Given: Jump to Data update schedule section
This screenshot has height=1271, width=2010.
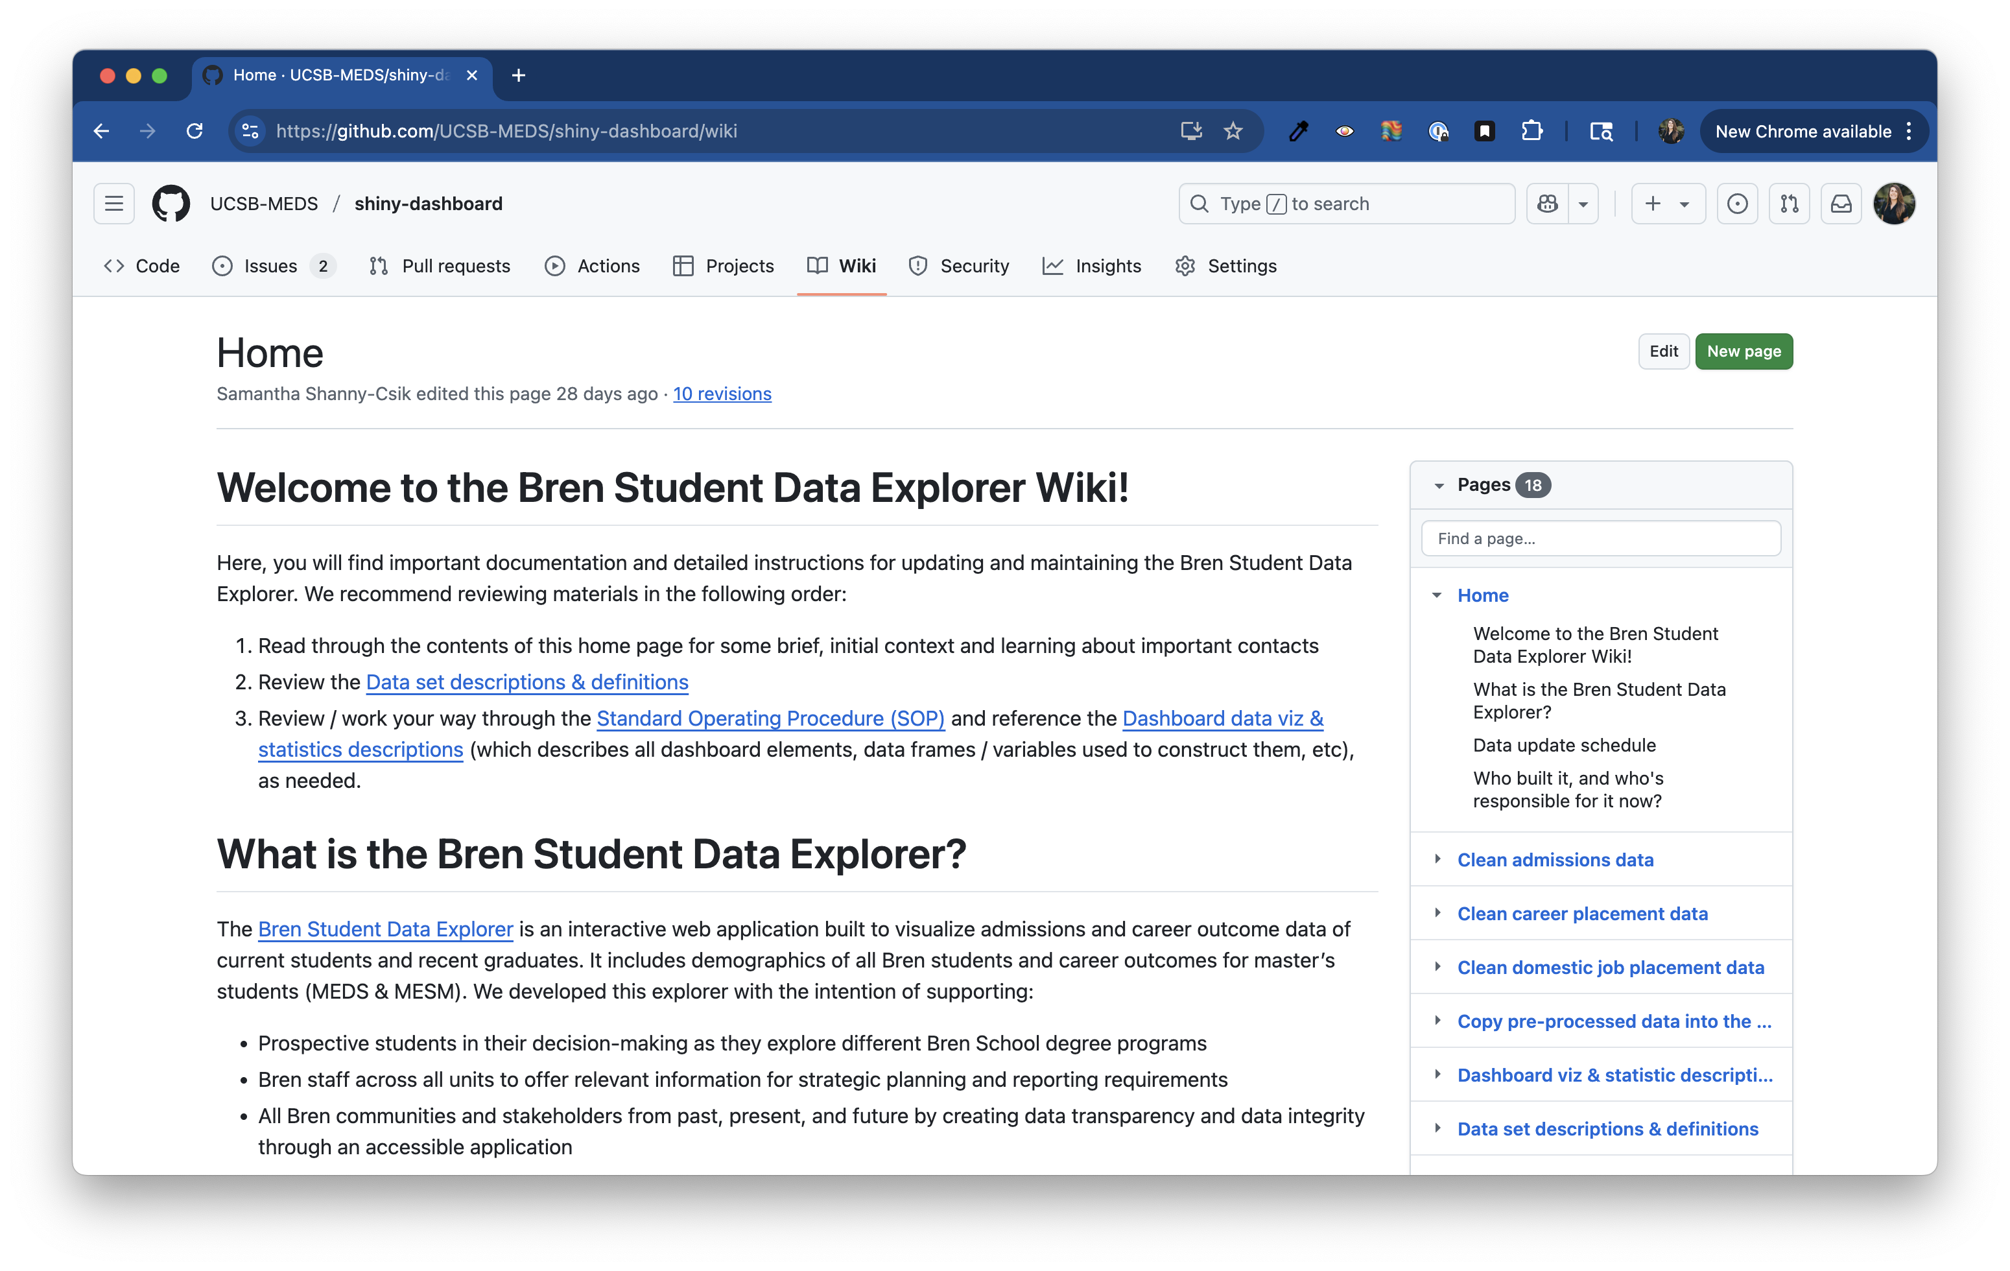Looking at the screenshot, I should (x=1565, y=745).
